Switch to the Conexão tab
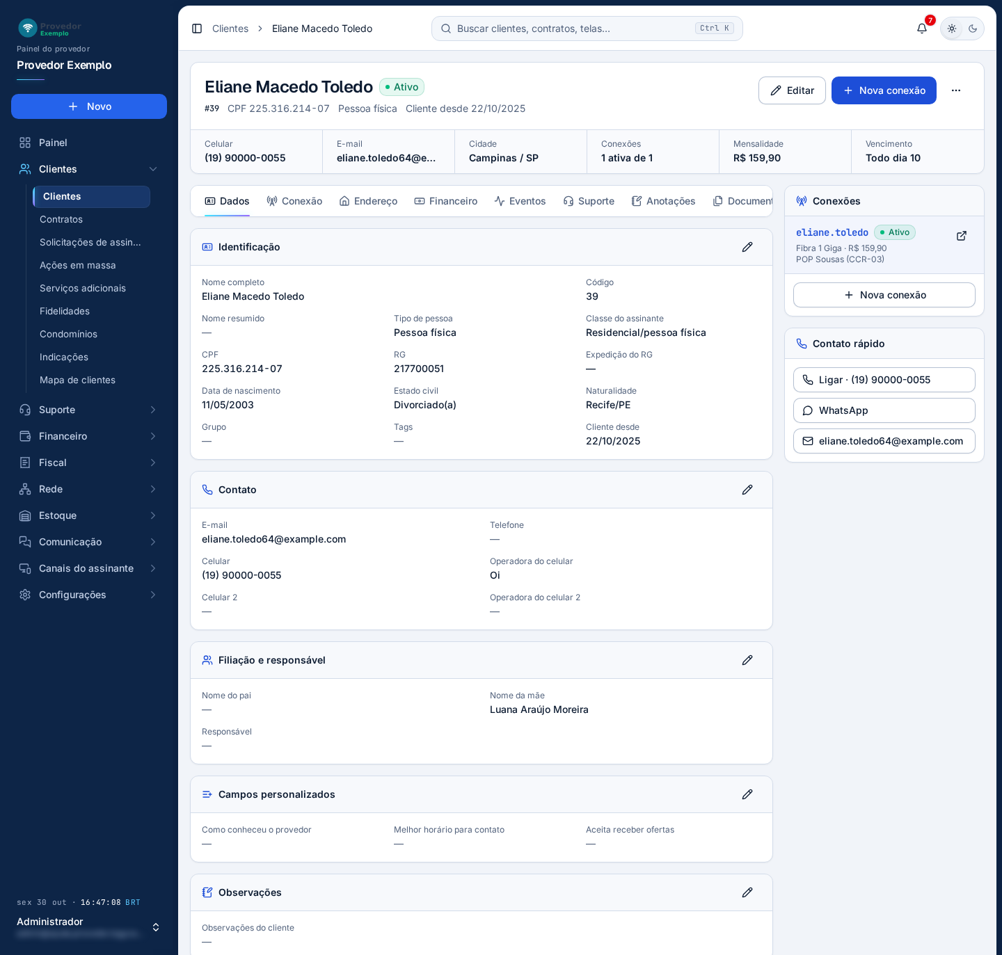The height and width of the screenshot is (955, 1002). coord(294,201)
